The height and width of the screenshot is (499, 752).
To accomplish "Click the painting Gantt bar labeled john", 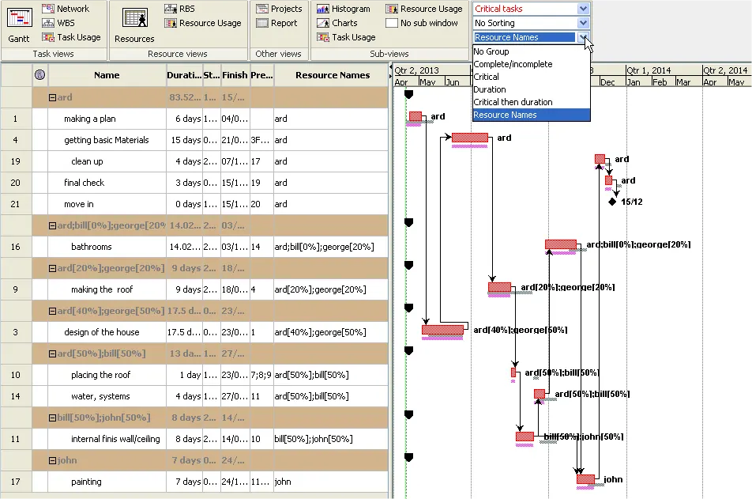I will coord(585,479).
